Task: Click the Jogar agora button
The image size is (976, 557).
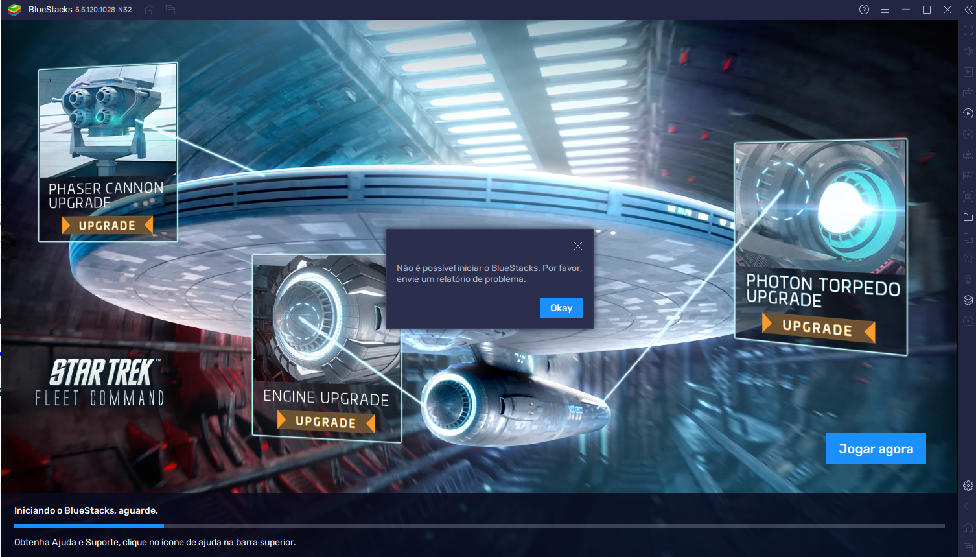Action: 876,449
